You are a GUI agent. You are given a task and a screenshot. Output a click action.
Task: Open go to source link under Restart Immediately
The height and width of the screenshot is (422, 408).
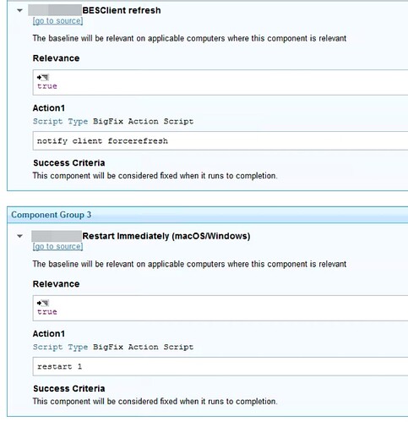tap(57, 246)
